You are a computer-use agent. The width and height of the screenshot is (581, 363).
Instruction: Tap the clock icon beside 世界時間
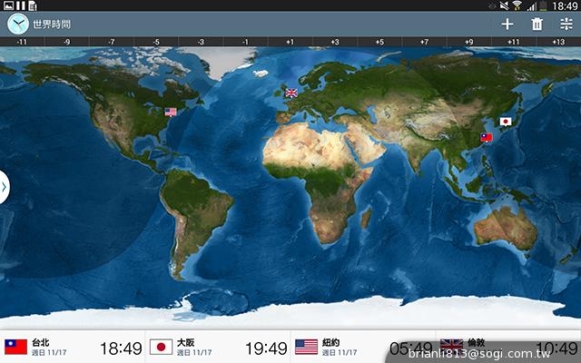[19, 25]
